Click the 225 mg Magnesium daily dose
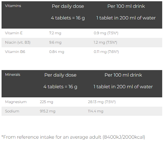Image resolution: width=164 pixels, height=142 pixels. [46, 102]
